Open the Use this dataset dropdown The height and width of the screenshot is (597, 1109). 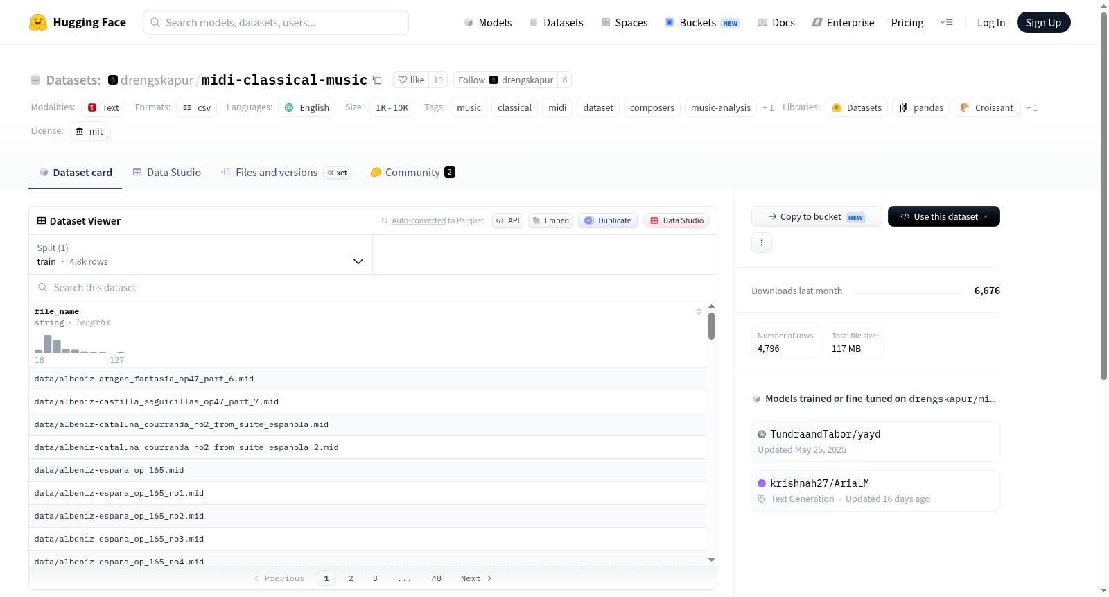pyautogui.click(x=944, y=216)
